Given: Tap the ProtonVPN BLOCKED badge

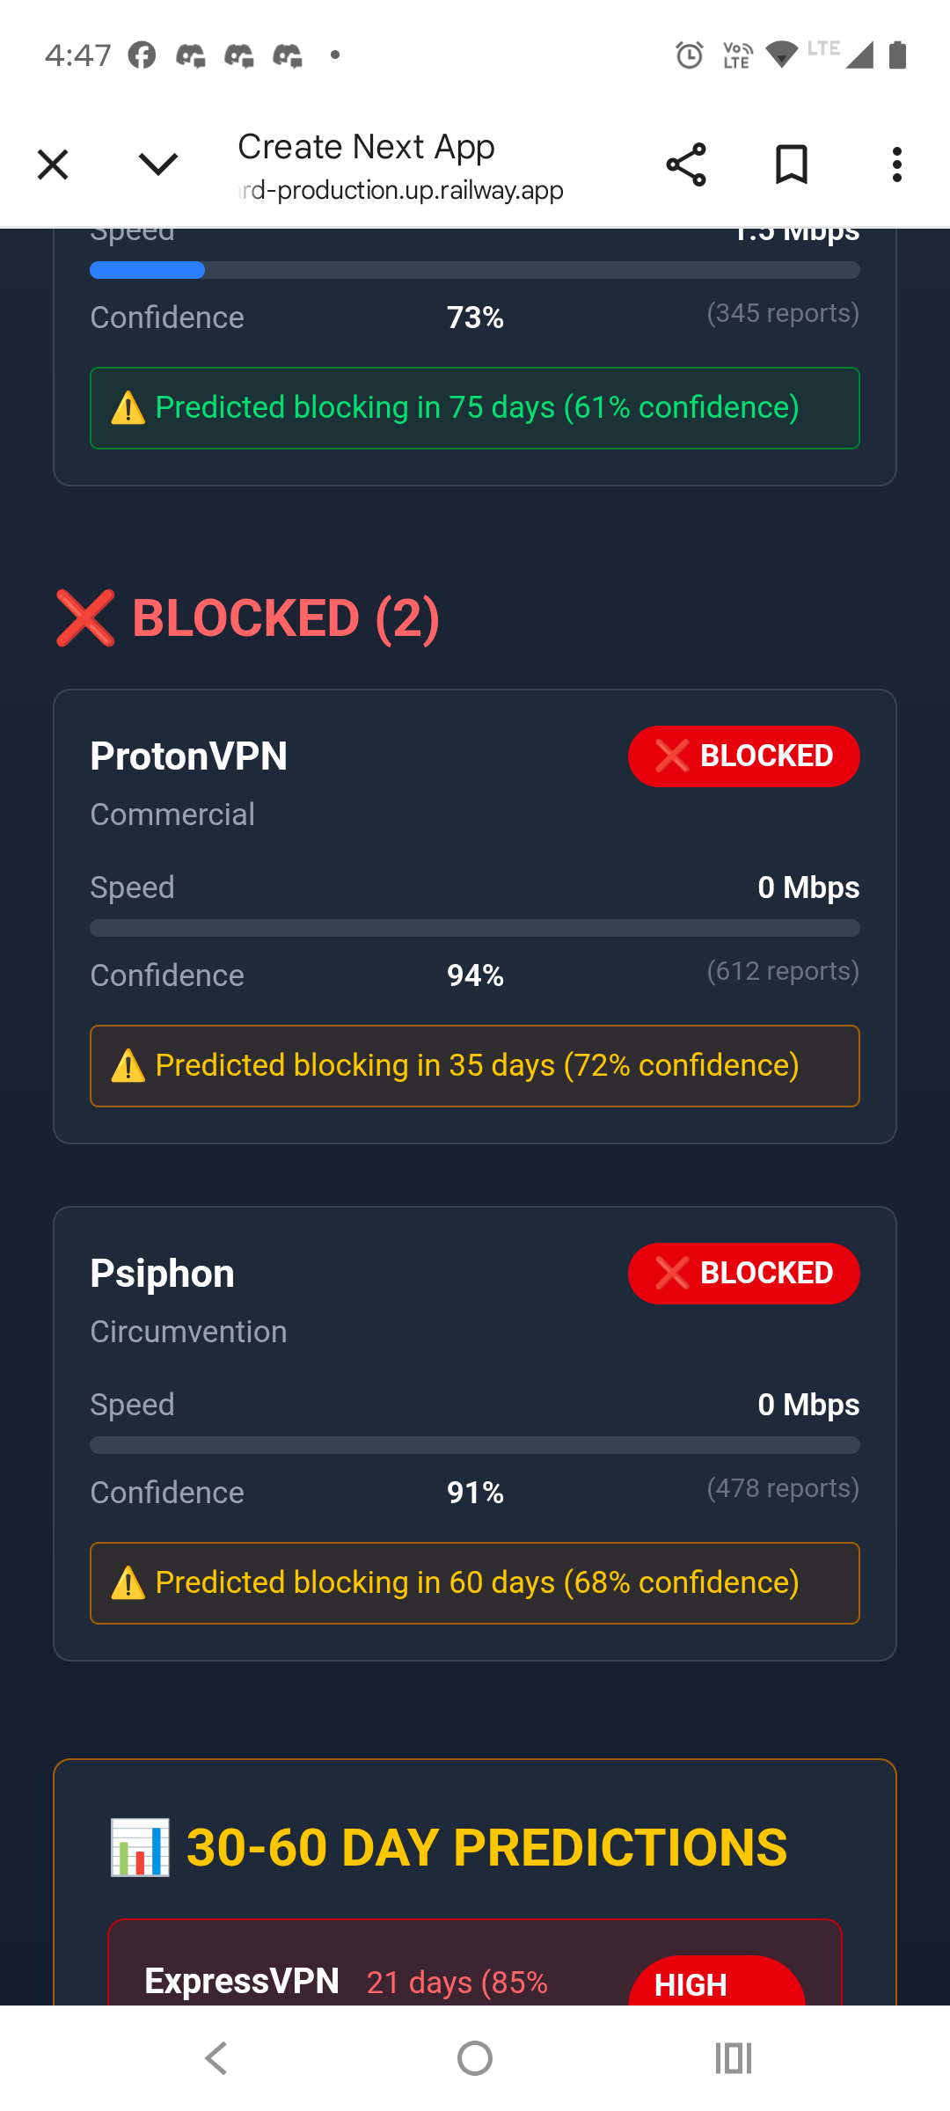Looking at the screenshot, I should (x=743, y=756).
